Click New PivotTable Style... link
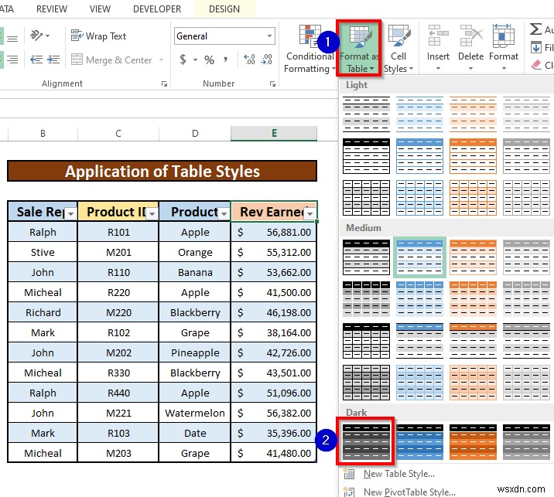This screenshot has width=554, height=497. coord(409,492)
